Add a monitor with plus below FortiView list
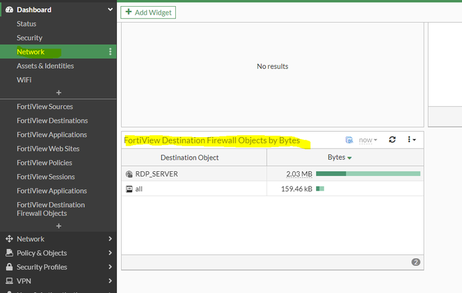The image size is (462, 293). [59, 226]
